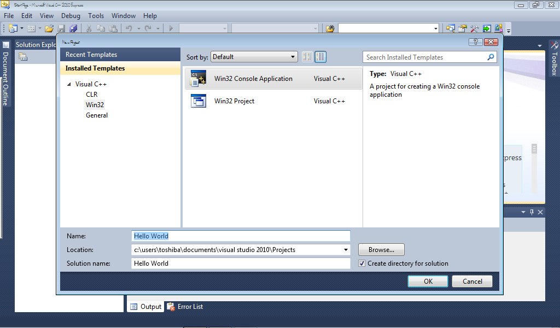Open the Help menu
Screen dimensions: 560x328
150,16
